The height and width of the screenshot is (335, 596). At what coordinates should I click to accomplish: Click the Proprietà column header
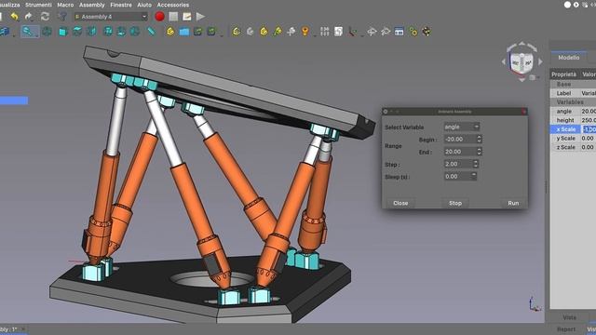coord(564,74)
